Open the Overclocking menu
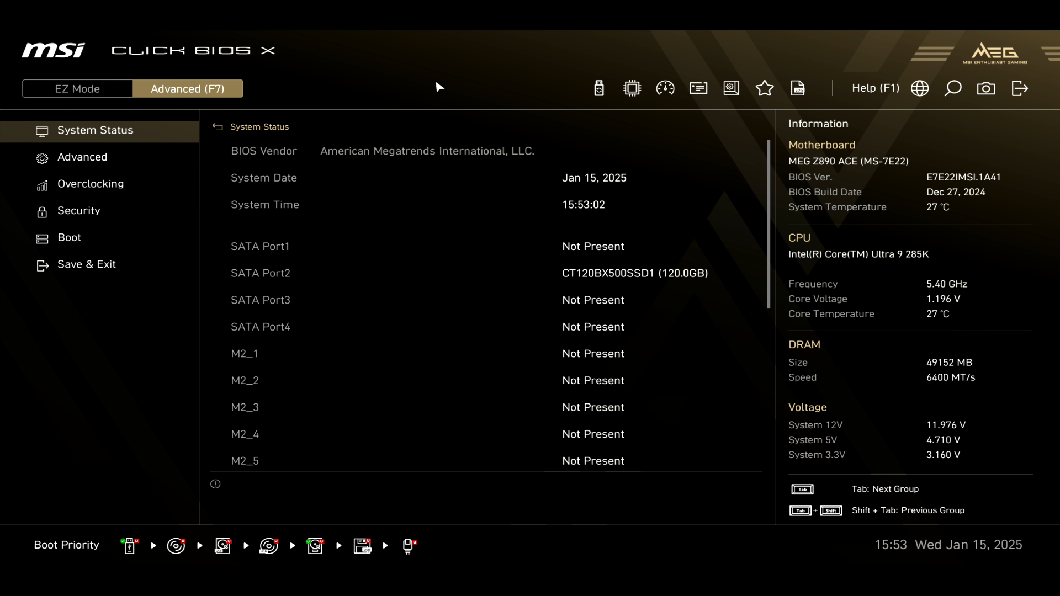The image size is (1060, 596). point(91,184)
